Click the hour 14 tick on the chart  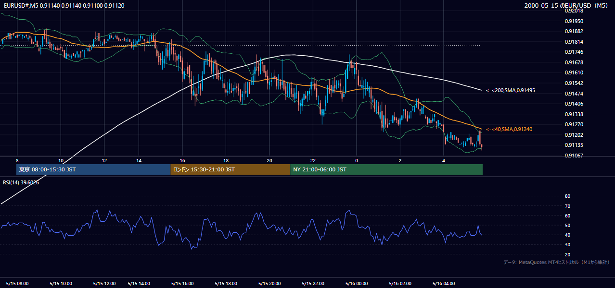[x=139, y=160]
